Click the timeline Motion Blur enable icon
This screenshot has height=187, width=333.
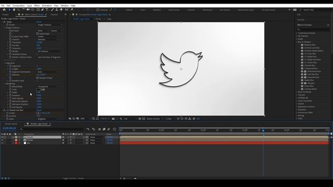tap(109, 129)
